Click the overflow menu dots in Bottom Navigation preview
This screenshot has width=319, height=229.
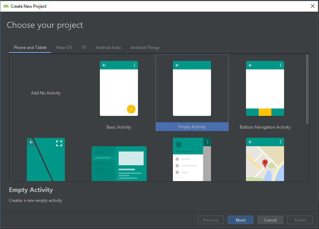(x=281, y=65)
